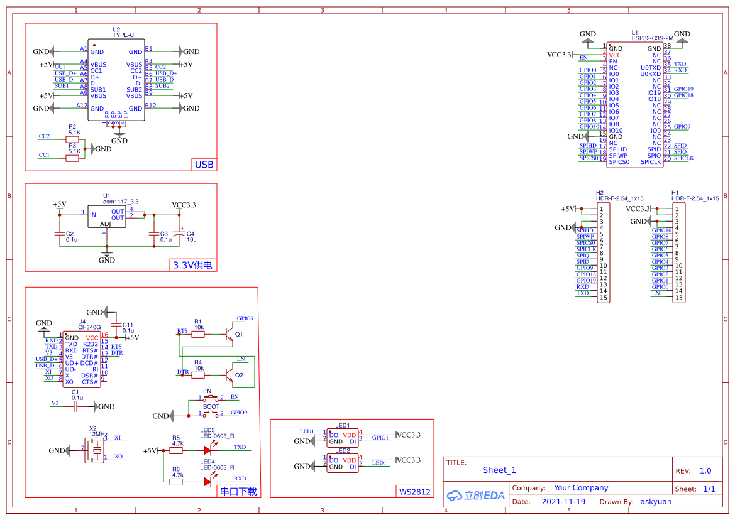735x520 pixels.
Task: Click the 3.3V供电 section label
Action: 192,266
